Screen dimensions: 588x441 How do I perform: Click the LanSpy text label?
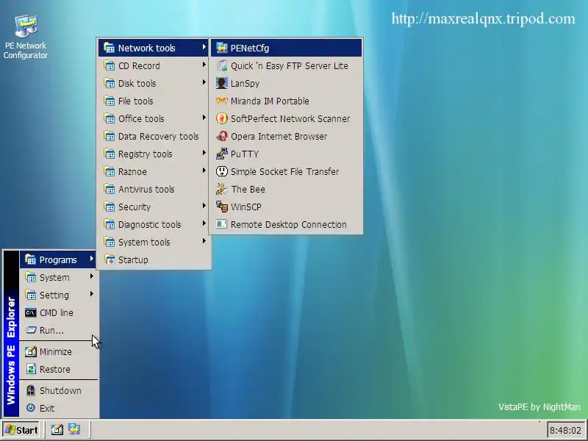245,84
